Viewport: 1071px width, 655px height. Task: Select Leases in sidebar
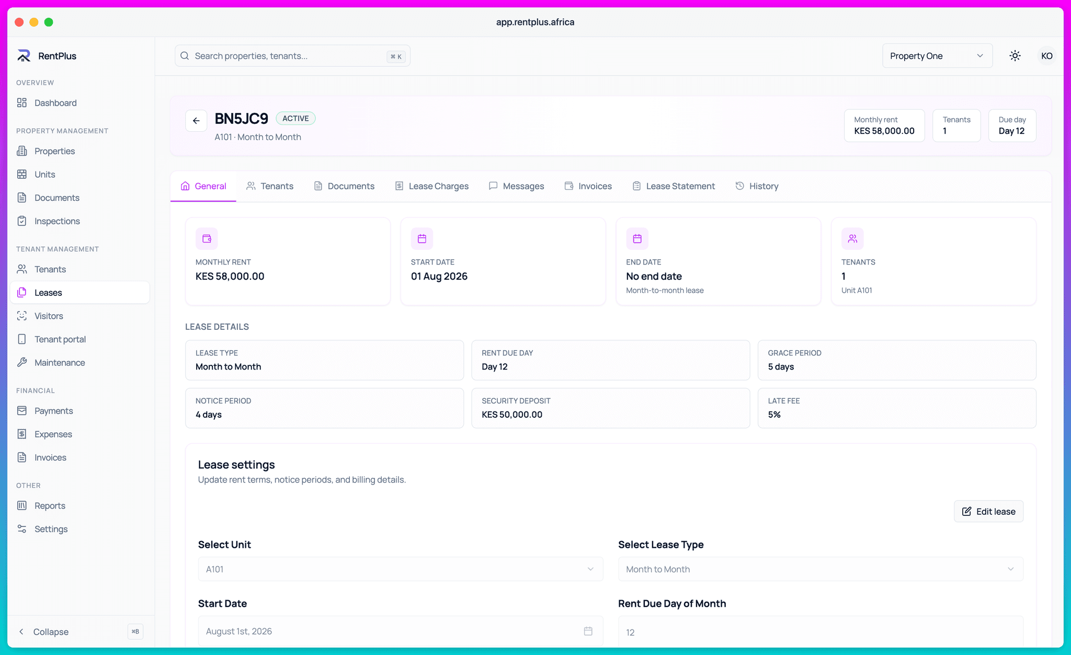tap(79, 293)
